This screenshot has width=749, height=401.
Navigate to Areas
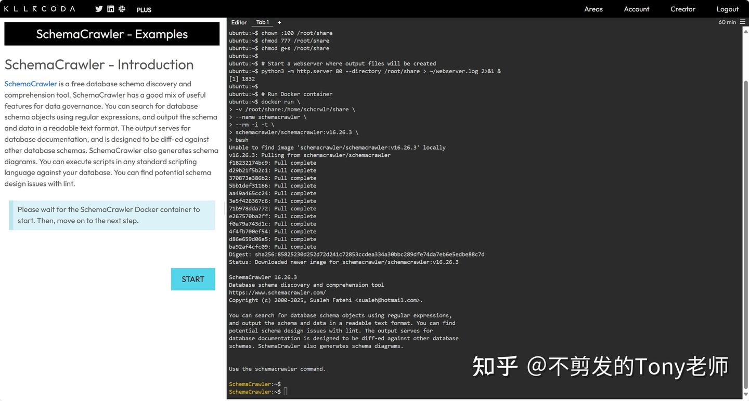pyautogui.click(x=593, y=9)
